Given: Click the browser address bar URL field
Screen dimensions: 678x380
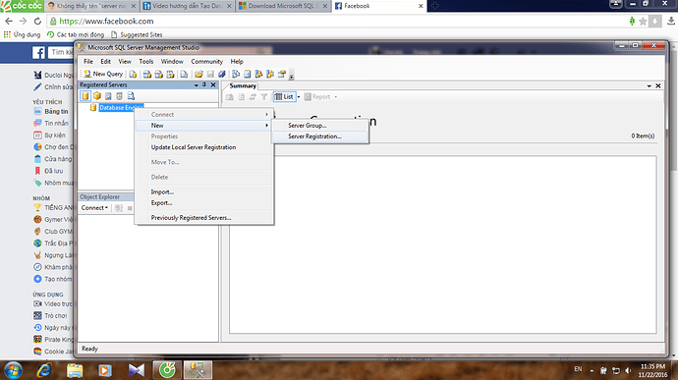Looking at the screenshot, I should pos(337,22).
